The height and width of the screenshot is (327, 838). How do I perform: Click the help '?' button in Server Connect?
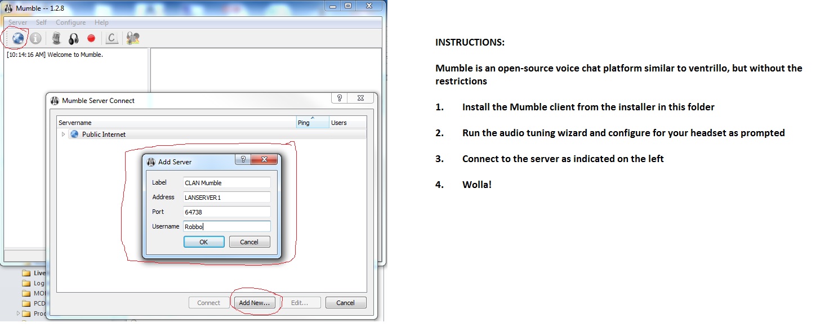coord(340,98)
